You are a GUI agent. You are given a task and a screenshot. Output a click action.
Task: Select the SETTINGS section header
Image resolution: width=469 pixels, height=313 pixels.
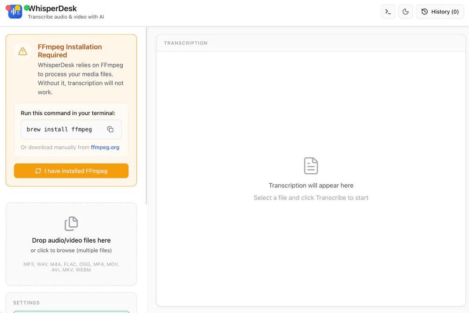[x=26, y=303]
